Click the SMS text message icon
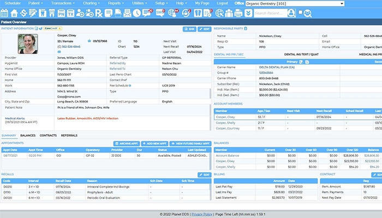The width and height of the screenshot is (382, 218). (x=159, y=13)
